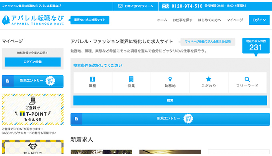Open the お仕事を探す menu item
This screenshot has height=156, width=272.
[182, 20]
